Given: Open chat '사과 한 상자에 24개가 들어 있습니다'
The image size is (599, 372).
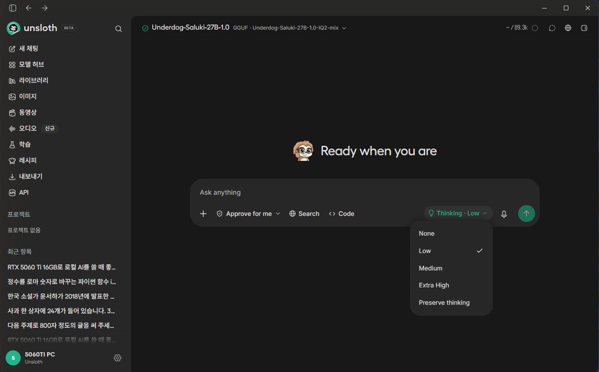Looking at the screenshot, I should [62, 311].
